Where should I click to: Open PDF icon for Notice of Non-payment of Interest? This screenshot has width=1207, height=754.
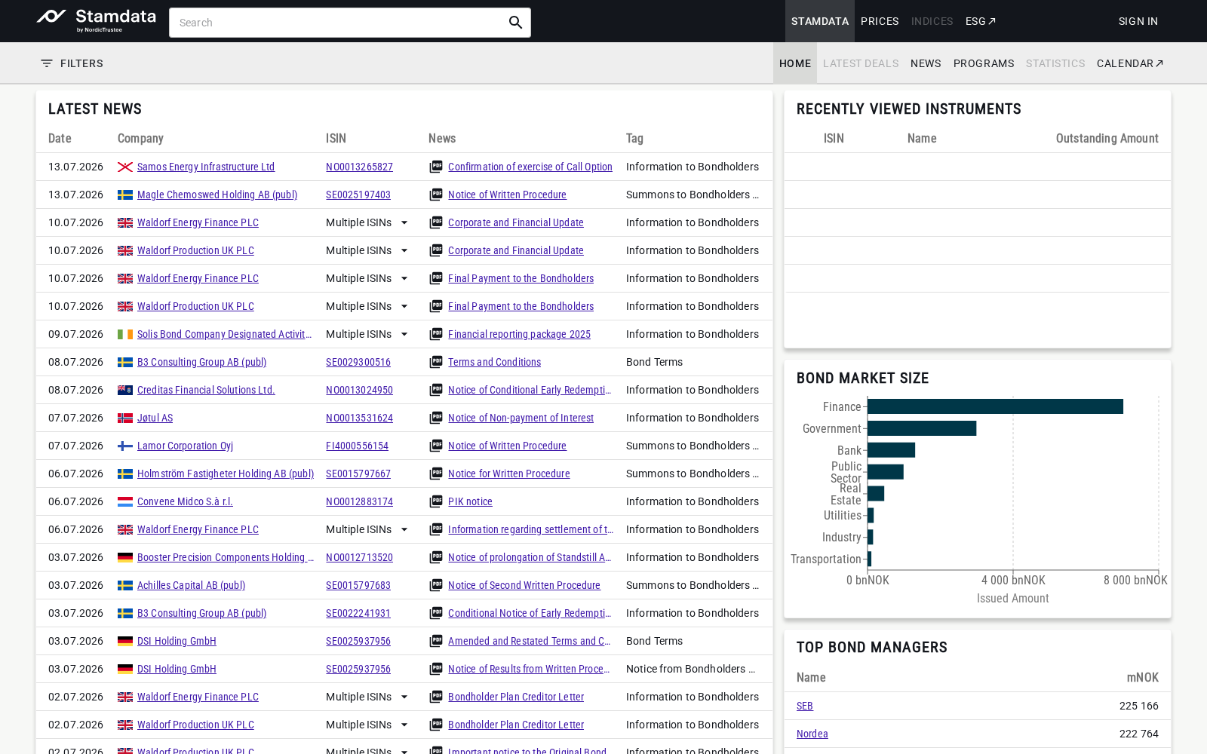coord(436,418)
